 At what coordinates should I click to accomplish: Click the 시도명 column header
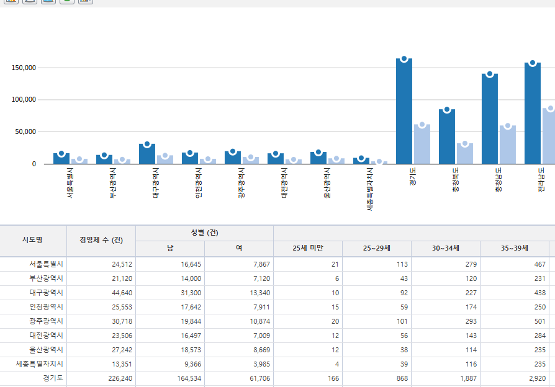[32, 240]
